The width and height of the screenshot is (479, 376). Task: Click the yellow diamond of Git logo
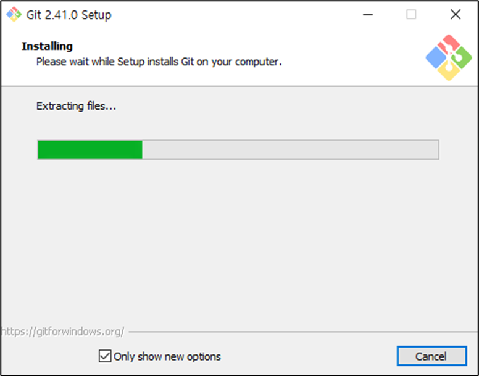(449, 71)
